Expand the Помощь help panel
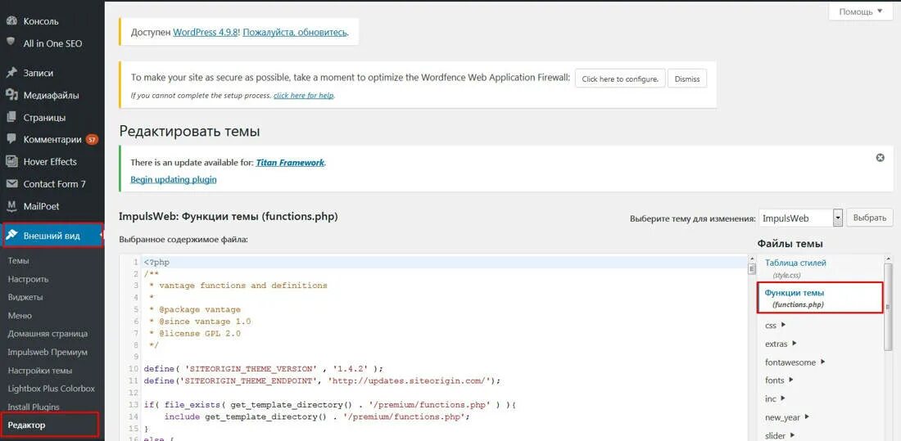The width and height of the screenshot is (901, 441). 860,11
